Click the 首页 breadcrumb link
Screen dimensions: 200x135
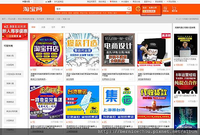4,19
